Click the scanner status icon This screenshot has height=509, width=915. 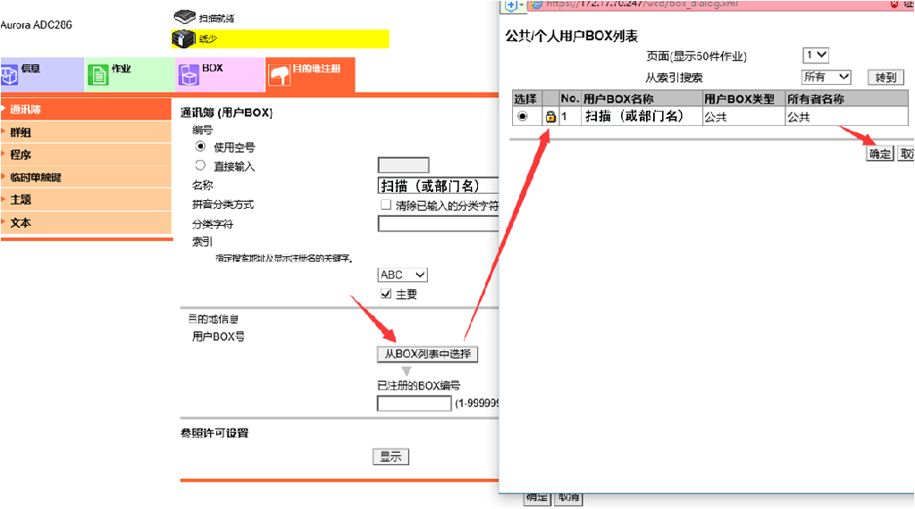coord(184,16)
